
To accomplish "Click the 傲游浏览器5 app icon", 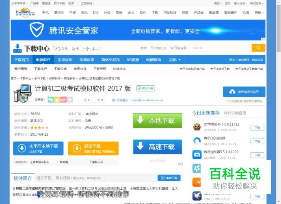I will pos(197,155).
